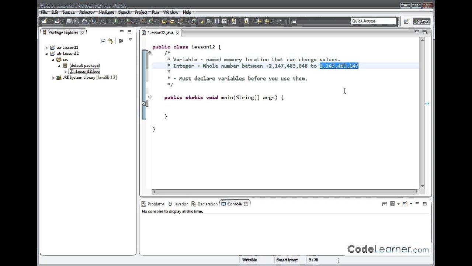The image size is (472, 266).
Task: Maximize the Package Explorer view
Action: [x=129, y=32]
